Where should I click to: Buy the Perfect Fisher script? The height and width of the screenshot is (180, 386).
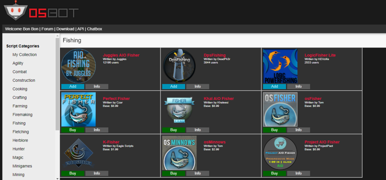click(x=73, y=130)
